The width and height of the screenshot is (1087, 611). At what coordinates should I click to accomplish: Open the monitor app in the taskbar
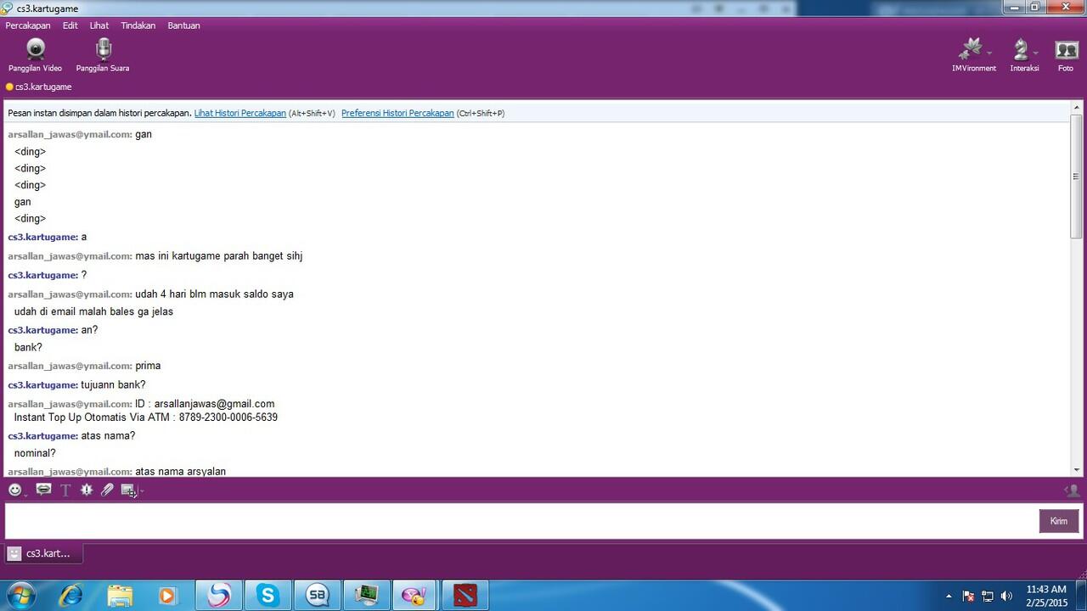click(367, 595)
